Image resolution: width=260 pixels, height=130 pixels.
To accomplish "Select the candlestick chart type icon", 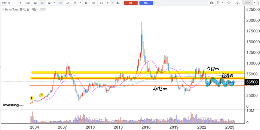I will [x=61, y=3].
